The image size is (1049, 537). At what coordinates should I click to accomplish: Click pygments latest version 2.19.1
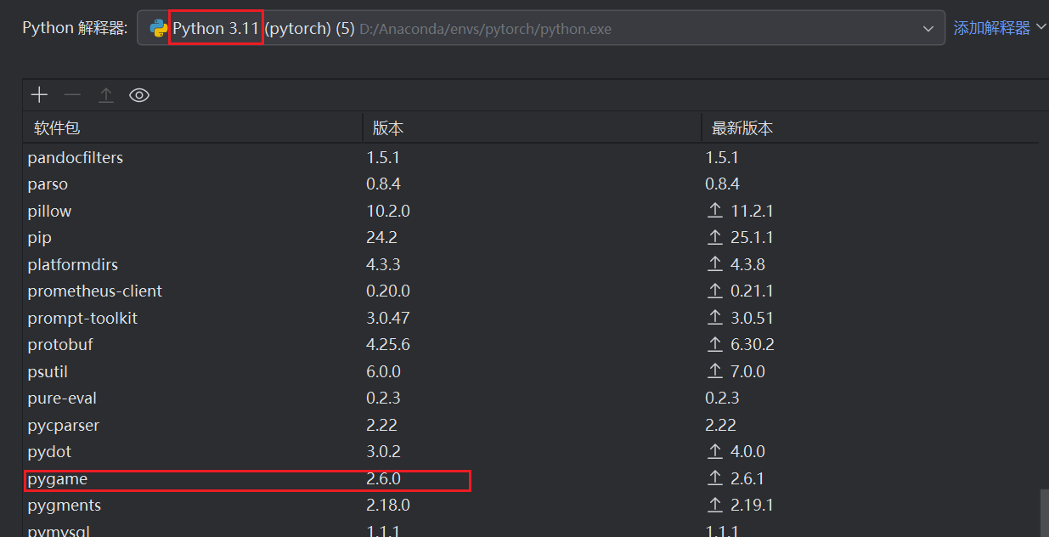[752, 506]
